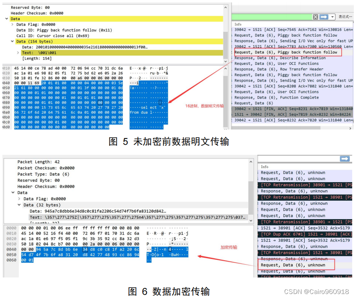The height and width of the screenshot is (298, 355).
Task: Select Header Checksum: 0x0000 in top capture
Action: click(x=37, y=13)
